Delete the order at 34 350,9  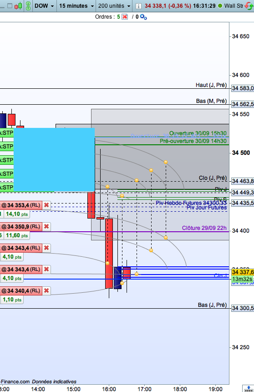click(x=46, y=226)
